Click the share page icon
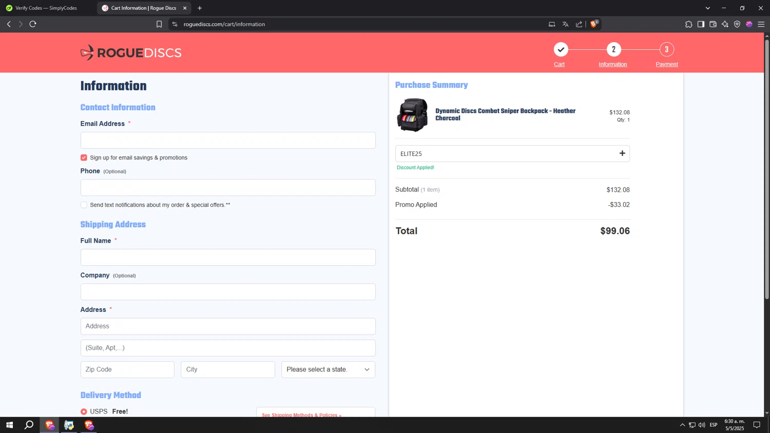 pos(579,24)
